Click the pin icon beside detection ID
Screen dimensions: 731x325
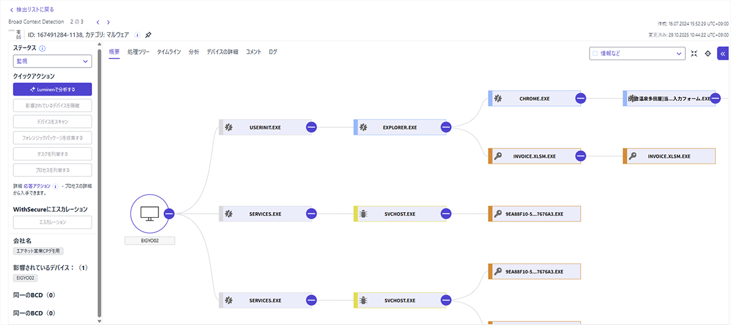[149, 35]
